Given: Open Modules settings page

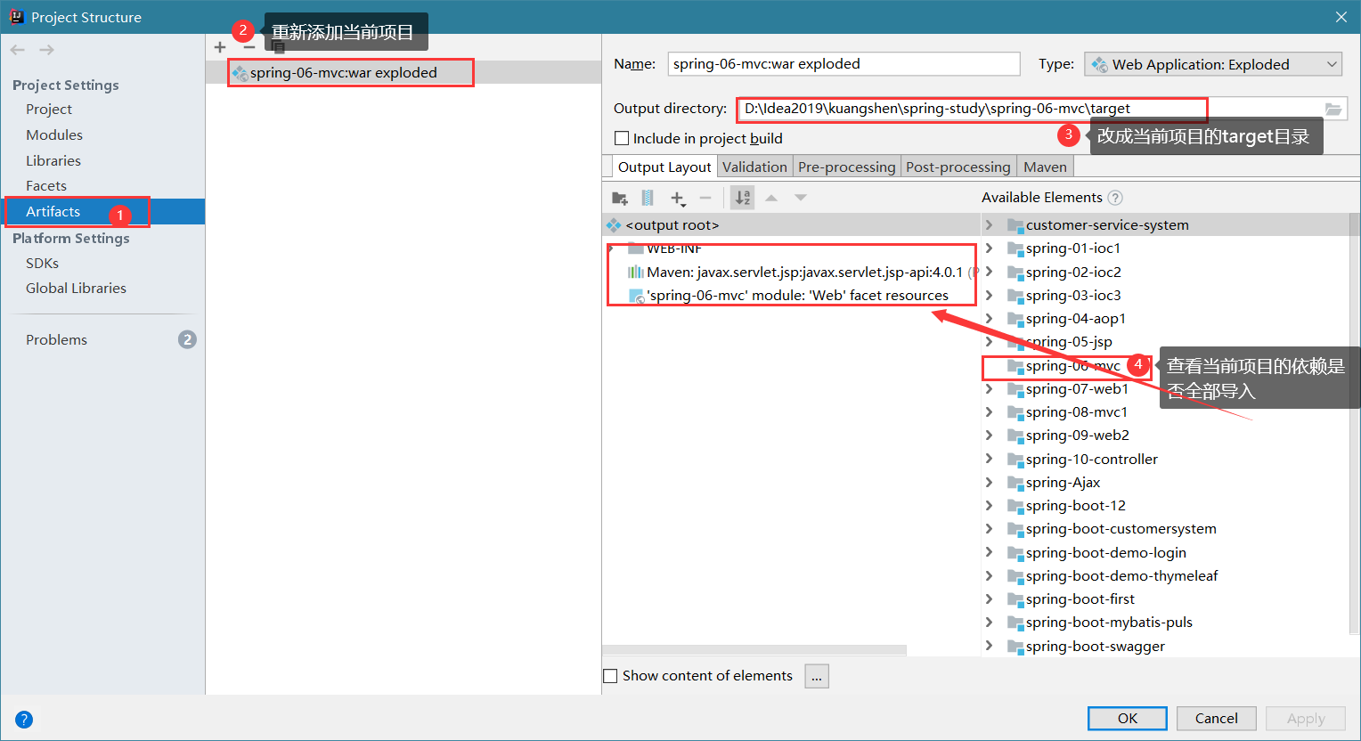Looking at the screenshot, I should pos(54,134).
